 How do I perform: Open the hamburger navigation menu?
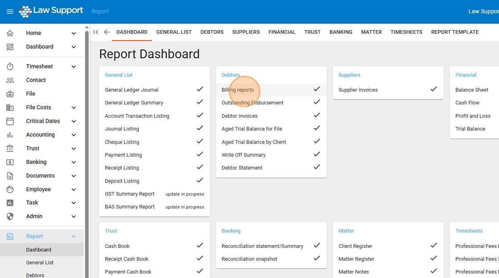(x=10, y=12)
